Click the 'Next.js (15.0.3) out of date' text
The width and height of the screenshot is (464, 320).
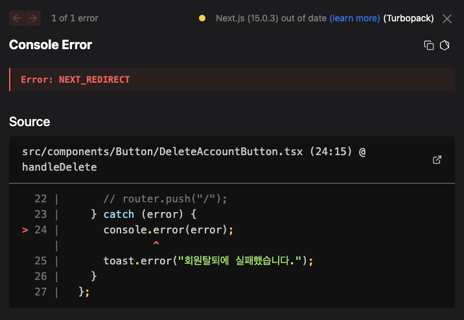(271, 18)
